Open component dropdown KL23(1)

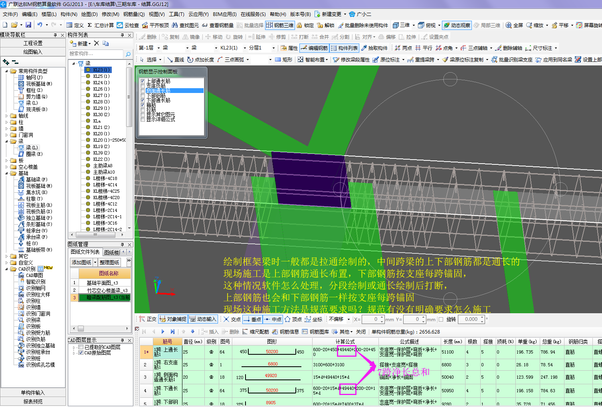[x=245, y=48]
